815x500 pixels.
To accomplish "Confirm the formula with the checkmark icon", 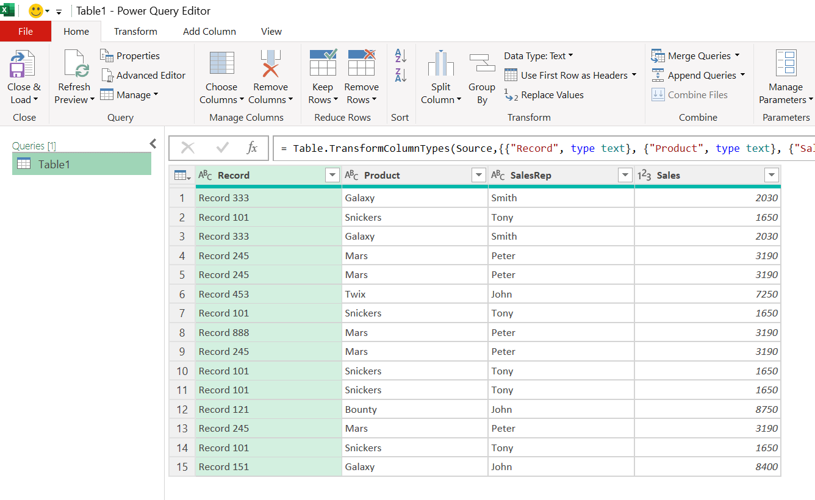I will click(223, 148).
